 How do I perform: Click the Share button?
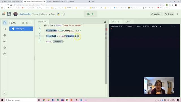tap(169, 14)
